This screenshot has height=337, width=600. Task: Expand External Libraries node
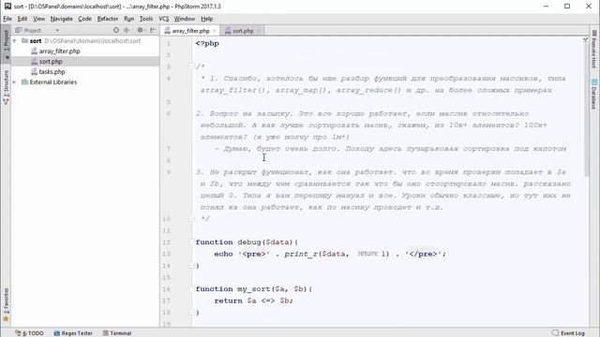click(x=15, y=81)
